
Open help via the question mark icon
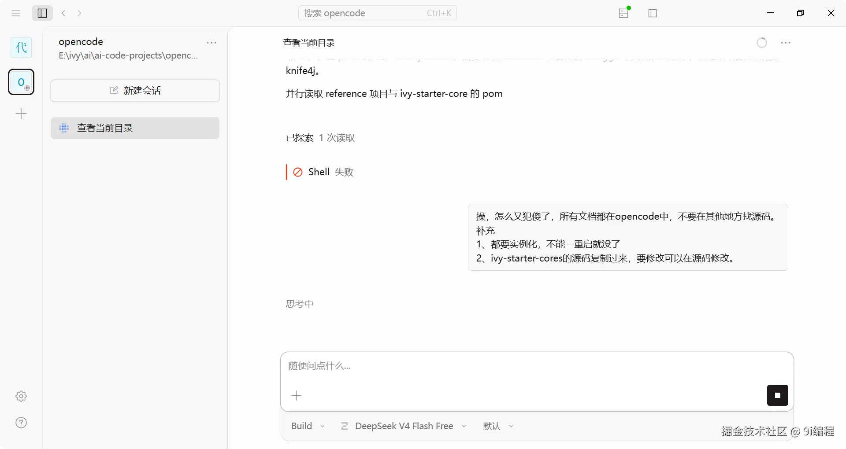(x=21, y=423)
